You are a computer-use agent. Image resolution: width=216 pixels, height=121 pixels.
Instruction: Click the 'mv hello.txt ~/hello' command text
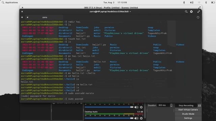click(x=82, y=73)
